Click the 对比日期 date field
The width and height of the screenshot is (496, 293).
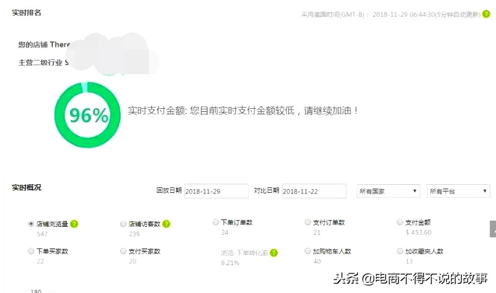click(314, 191)
